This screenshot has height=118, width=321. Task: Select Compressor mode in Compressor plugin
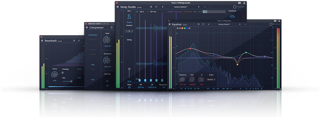pyautogui.click(x=93, y=35)
